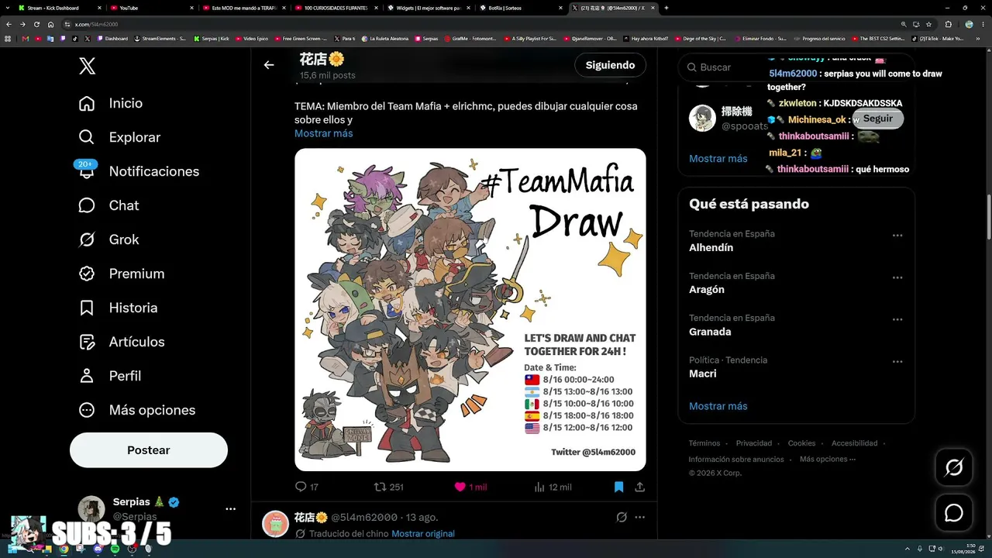
Task: Open the Privacidad footer link
Action: (754, 443)
